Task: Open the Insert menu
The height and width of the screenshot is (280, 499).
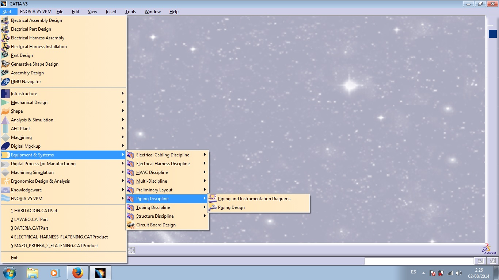Action: 111,12
